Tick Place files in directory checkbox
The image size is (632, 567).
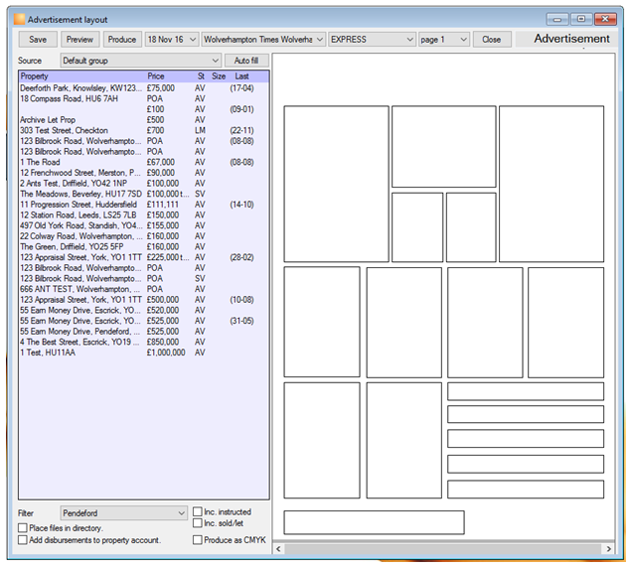[x=23, y=527]
